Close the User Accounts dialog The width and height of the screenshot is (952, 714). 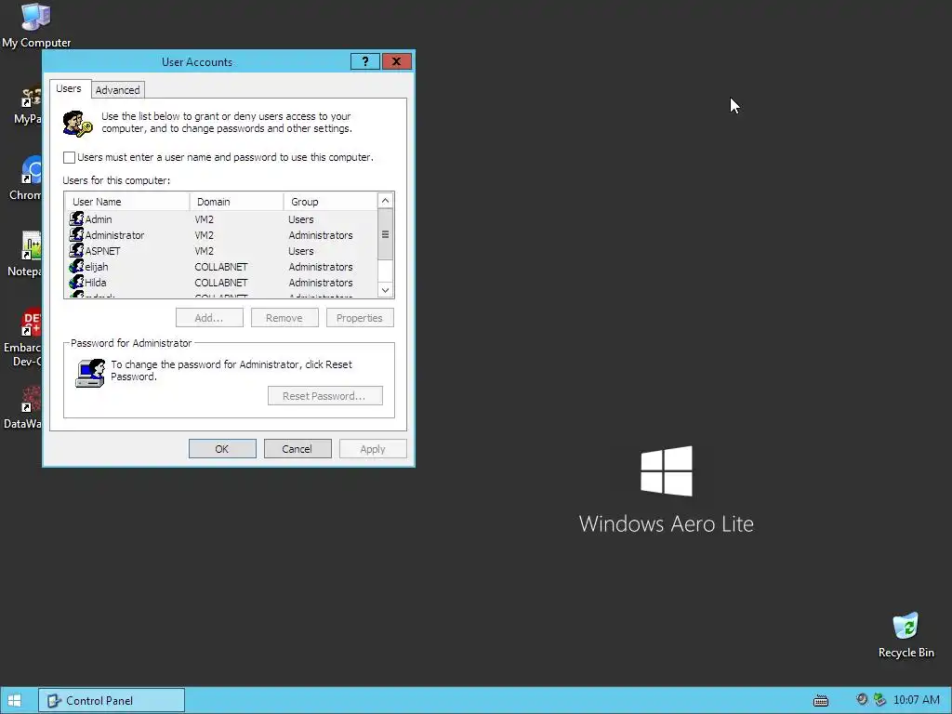point(396,61)
